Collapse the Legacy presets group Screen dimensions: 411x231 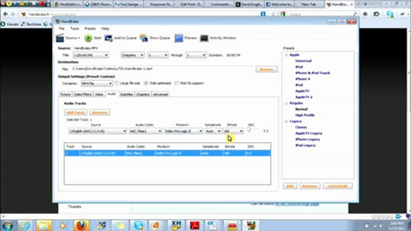286,121
